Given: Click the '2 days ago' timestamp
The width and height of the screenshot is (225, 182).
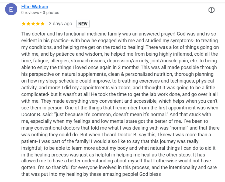Looking at the screenshot, I should (60, 24).
